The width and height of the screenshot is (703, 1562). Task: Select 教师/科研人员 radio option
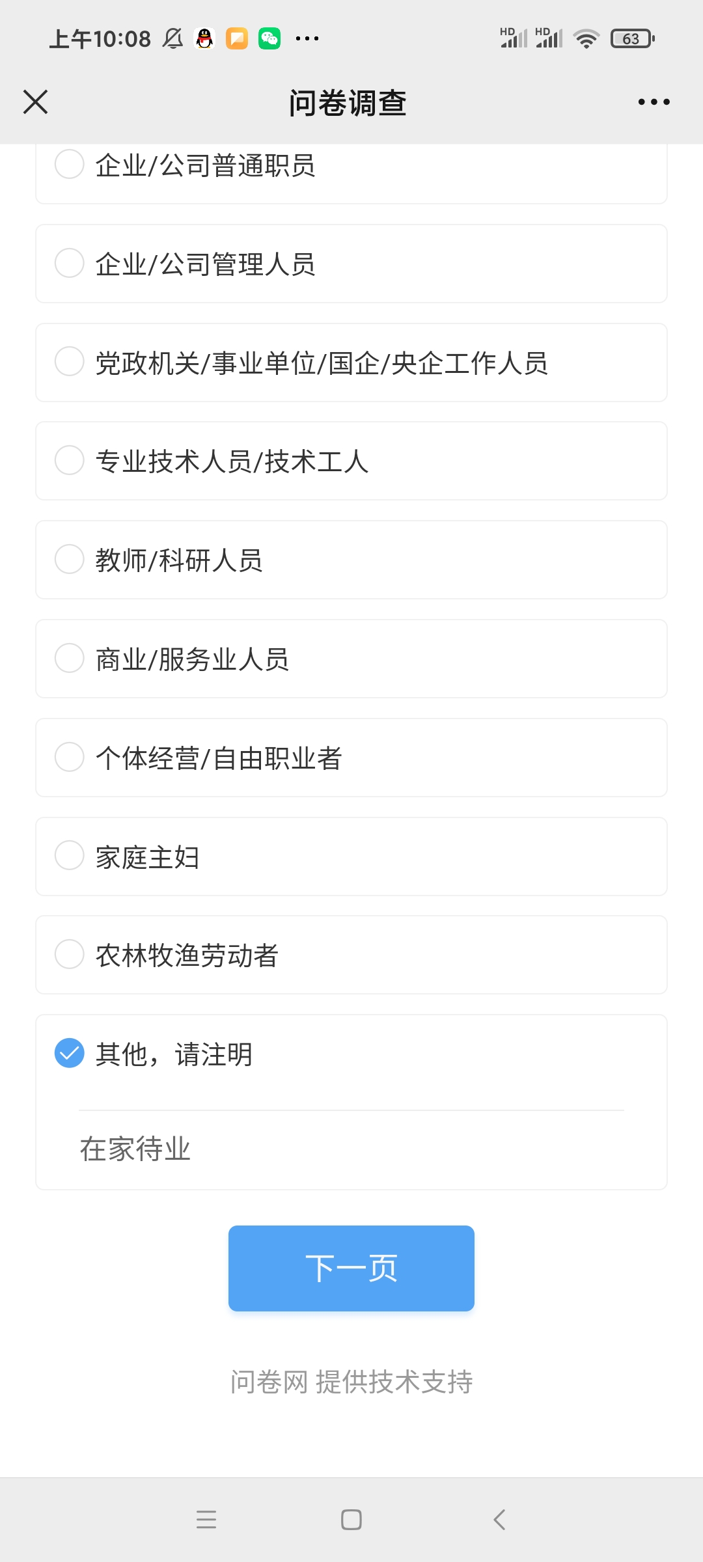tap(70, 559)
